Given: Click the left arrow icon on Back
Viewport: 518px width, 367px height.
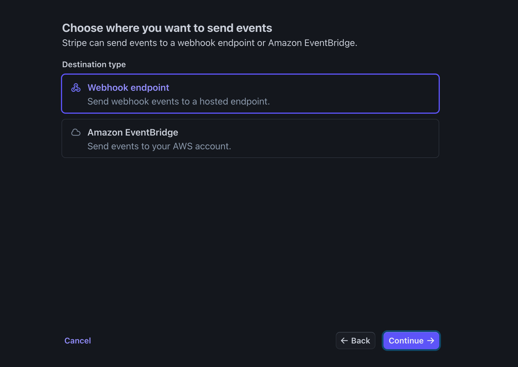Looking at the screenshot, I should (344, 341).
